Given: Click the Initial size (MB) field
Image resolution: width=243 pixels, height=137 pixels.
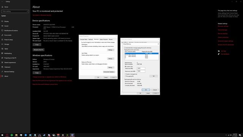Looking at the screenshot, I should pyautogui.click(x=141, y=68).
